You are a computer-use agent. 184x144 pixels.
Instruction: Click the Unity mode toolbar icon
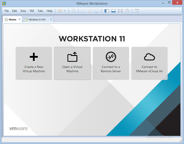point(127,11)
